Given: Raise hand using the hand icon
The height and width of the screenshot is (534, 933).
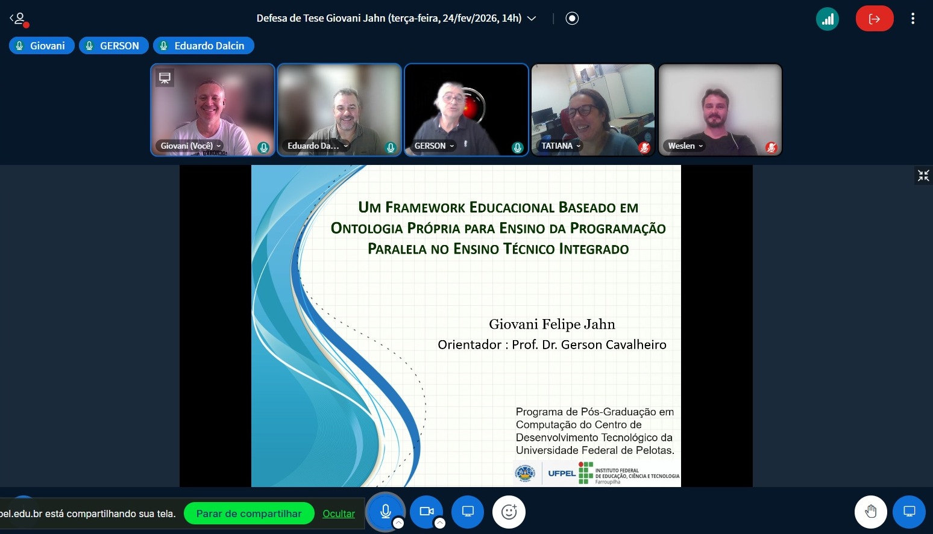Looking at the screenshot, I should coord(870,512).
